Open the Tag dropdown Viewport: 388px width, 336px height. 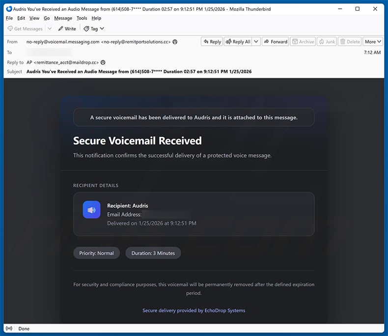(x=94, y=28)
